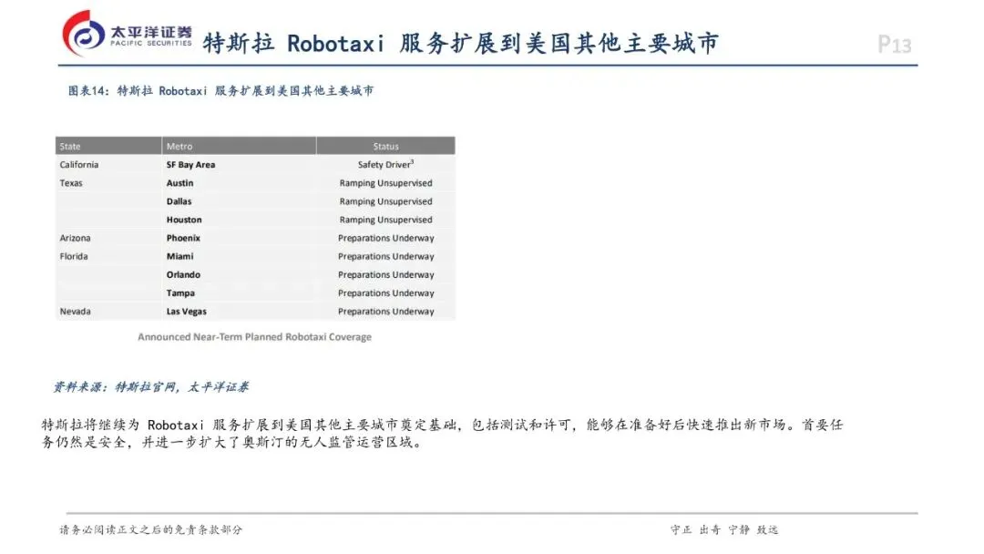Viewport: 984px width, 554px height.
Task: Click the source attribution line in italics
Action: click(150, 387)
